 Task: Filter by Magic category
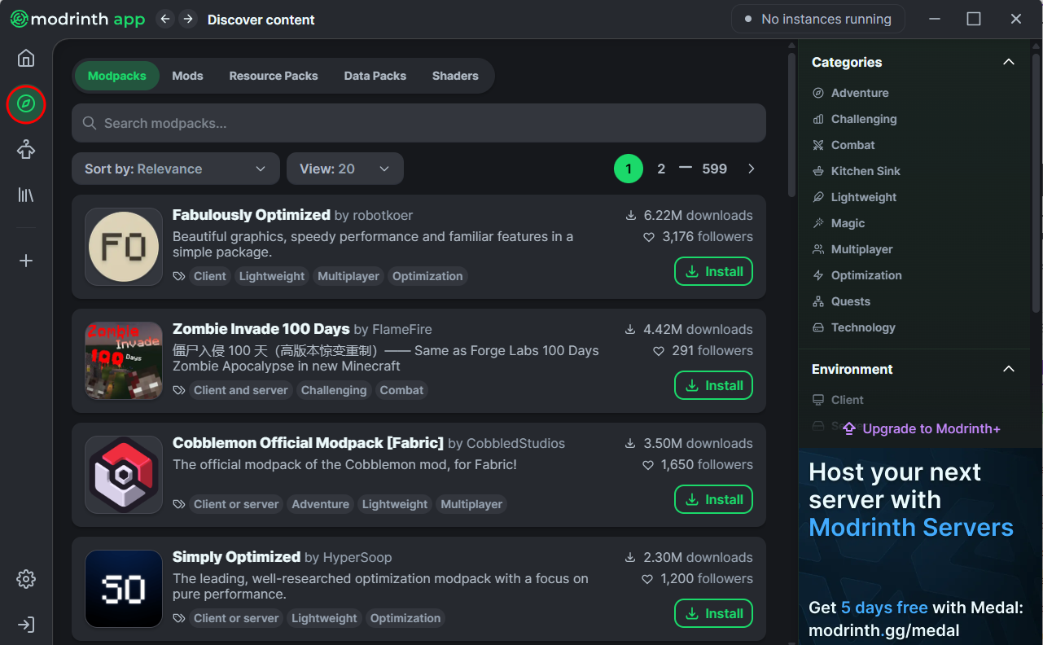click(839, 223)
